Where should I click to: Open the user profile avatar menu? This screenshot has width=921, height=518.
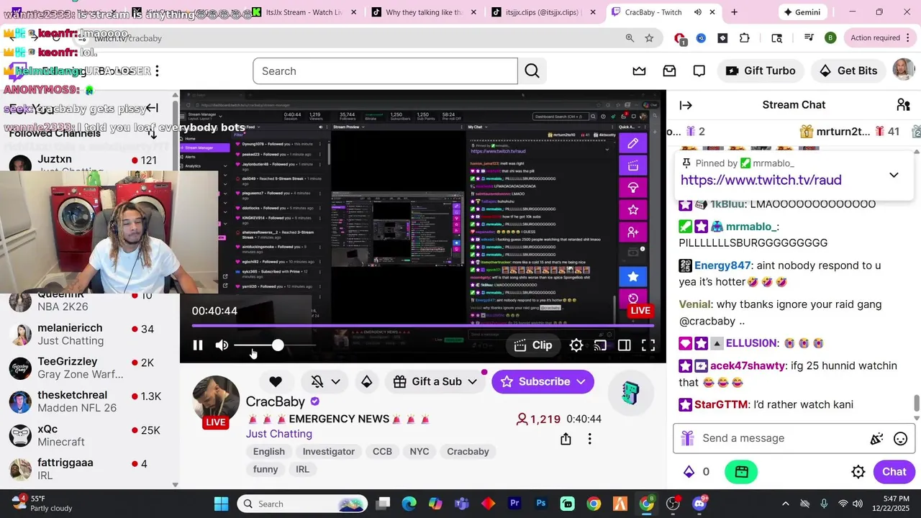click(x=904, y=70)
